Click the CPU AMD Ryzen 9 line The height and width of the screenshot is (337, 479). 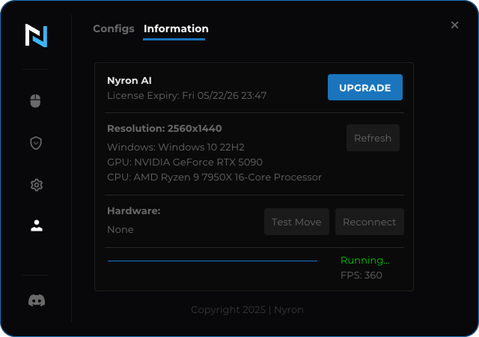coord(215,177)
